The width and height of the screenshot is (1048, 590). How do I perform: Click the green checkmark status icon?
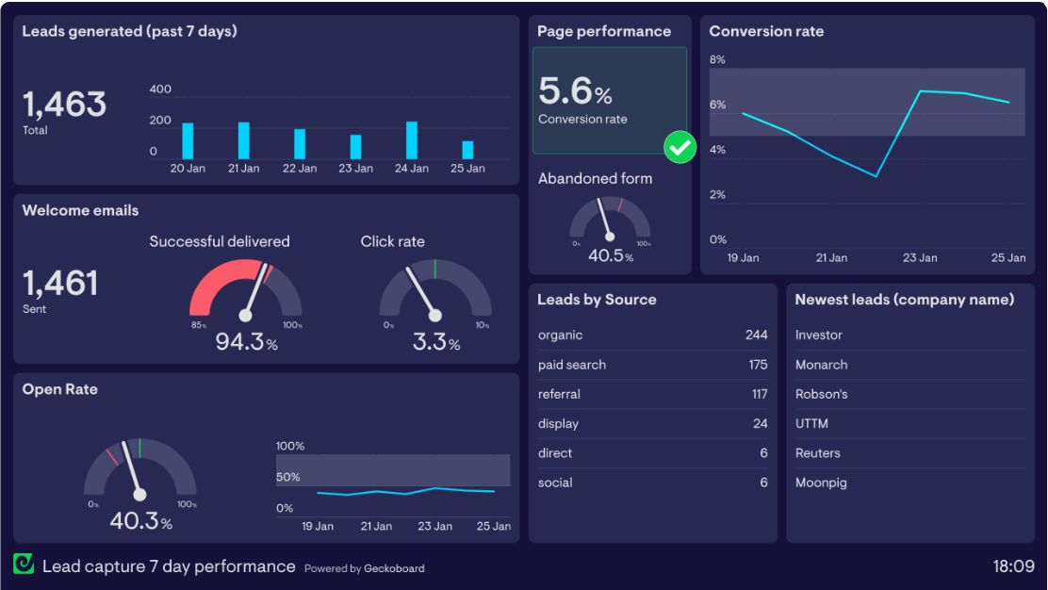coord(680,147)
